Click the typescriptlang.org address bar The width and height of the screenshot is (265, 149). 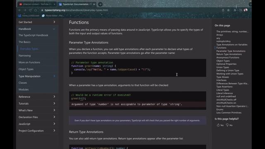click(76, 10)
